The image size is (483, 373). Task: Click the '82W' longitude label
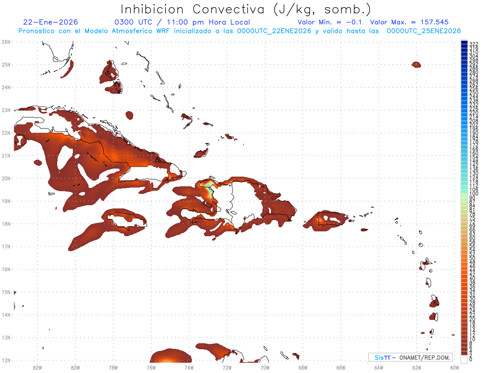click(x=37, y=367)
